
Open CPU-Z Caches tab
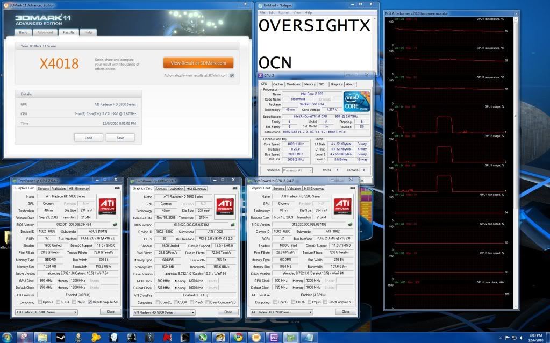[x=278, y=84]
